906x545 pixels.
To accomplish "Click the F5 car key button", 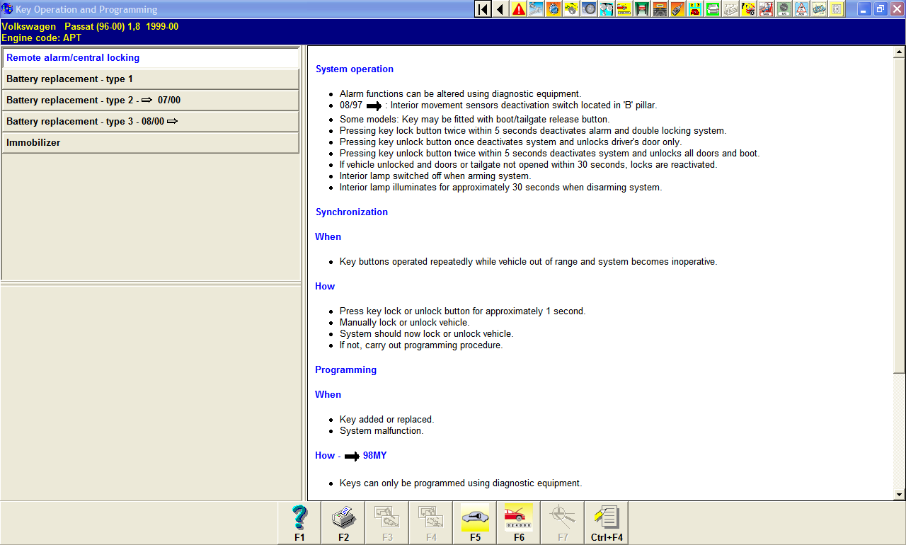I will 475,523.
